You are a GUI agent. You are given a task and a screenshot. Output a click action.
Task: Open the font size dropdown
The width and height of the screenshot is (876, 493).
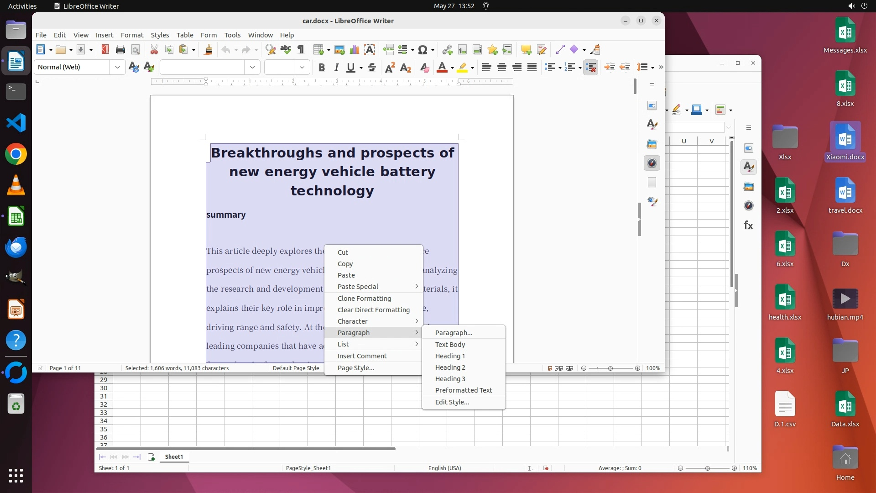pos(302,67)
